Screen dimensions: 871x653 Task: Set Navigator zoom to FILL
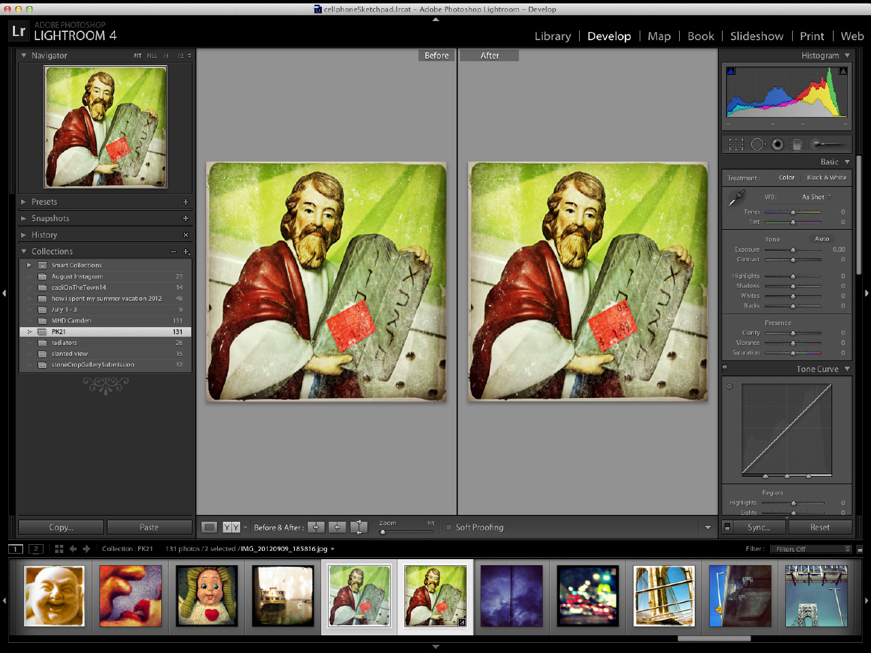tap(152, 56)
